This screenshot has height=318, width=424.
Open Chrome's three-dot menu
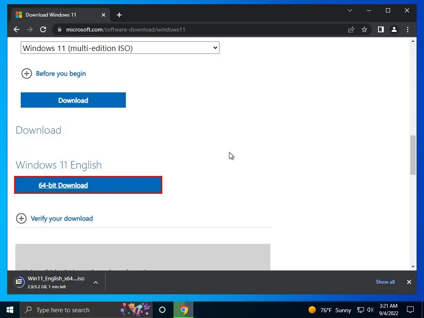[407, 29]
